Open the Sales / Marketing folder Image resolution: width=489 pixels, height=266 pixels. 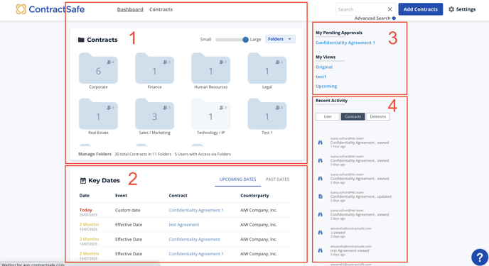coord(154,114)
